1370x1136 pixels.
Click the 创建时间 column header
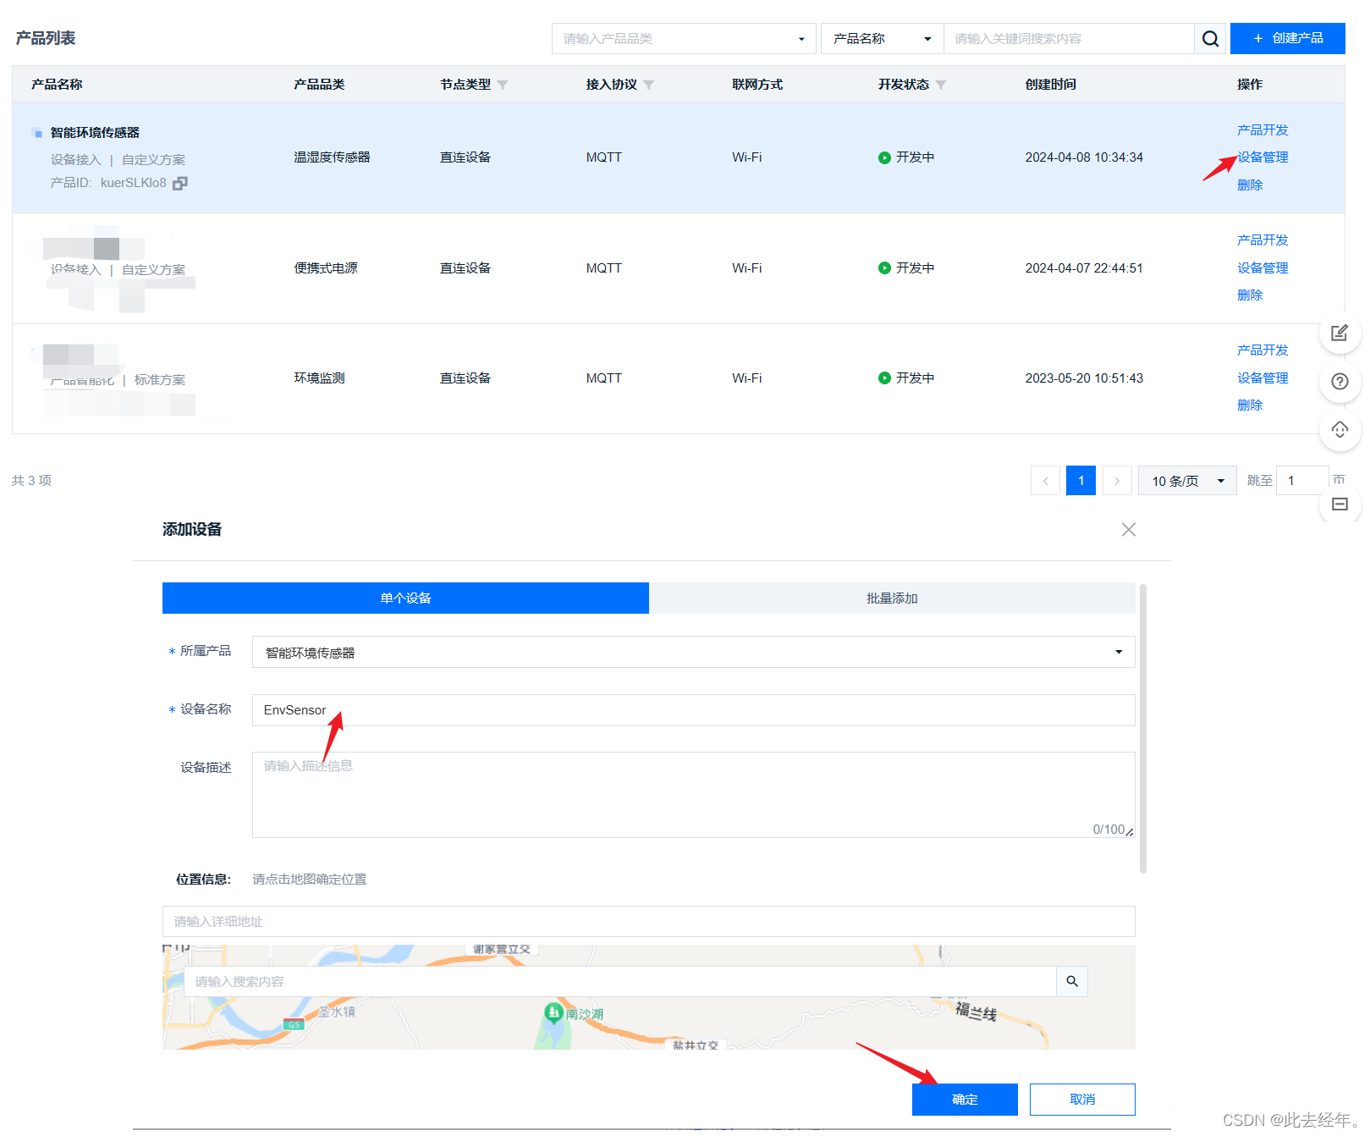[1050, 85]
